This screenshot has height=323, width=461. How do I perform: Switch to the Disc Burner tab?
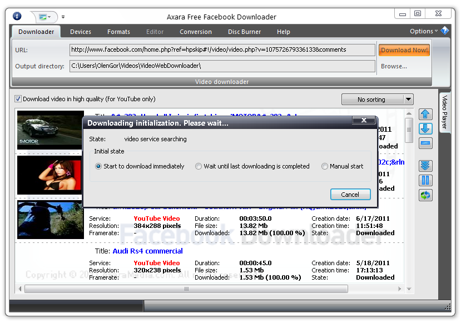coord(244,32)
